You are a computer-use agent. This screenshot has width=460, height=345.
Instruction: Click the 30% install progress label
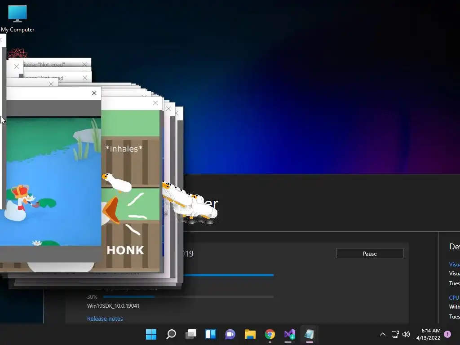pos(92,297)
